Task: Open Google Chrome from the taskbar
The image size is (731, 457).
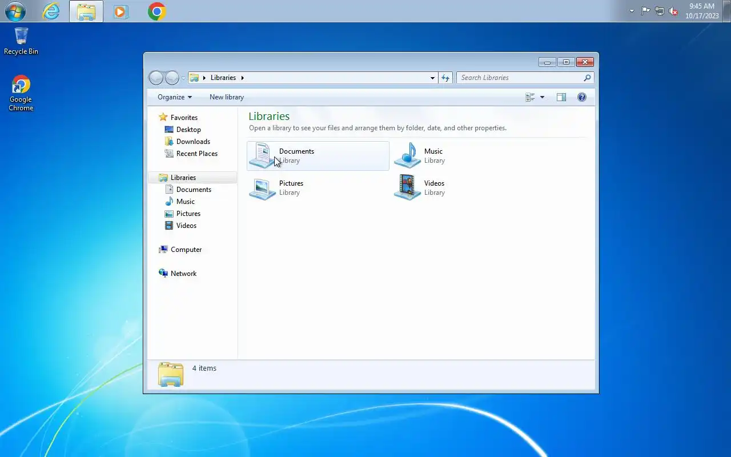Action: [x=156, y=11]
